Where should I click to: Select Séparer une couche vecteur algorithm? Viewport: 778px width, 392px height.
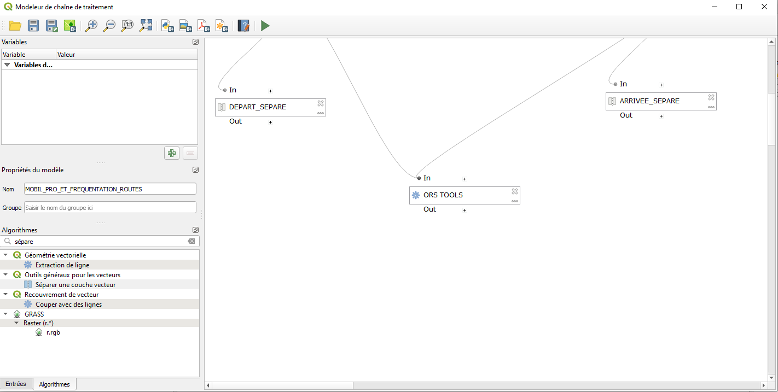pos(76,285)
